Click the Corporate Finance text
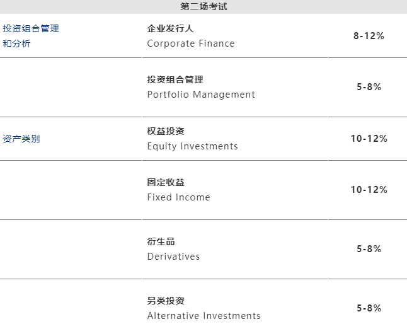This screenshot has width=407, height=336. pos(191,43)
